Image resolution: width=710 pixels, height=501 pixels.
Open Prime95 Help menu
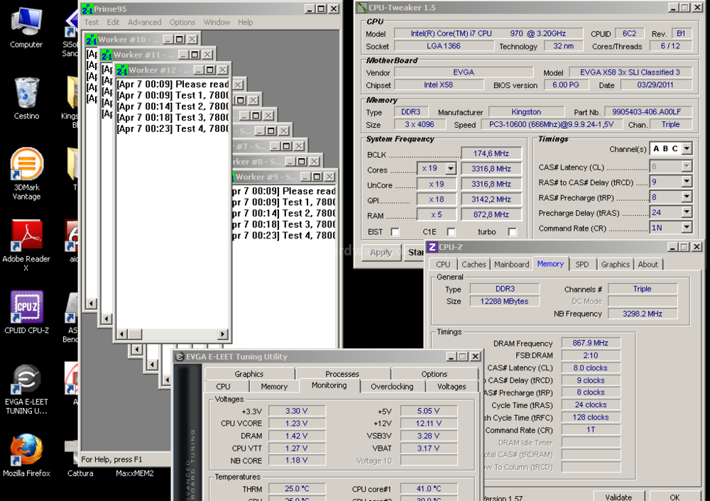tap(246, 22)
